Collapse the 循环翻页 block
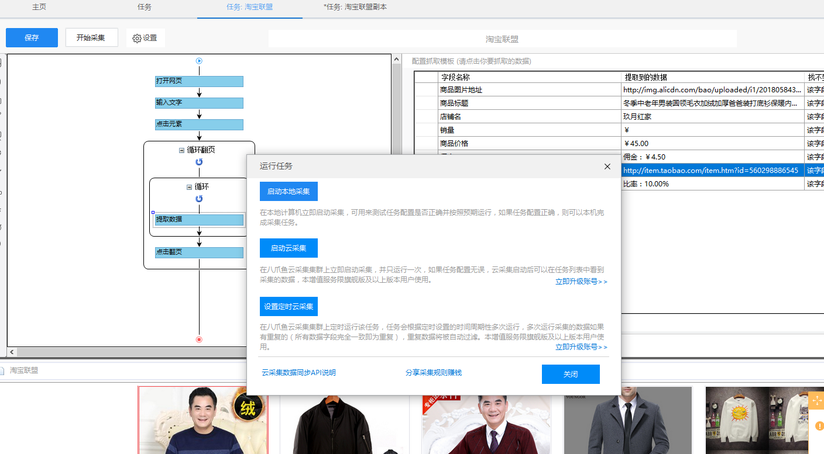Image resolution: width=824 pixels, height=454 pixels. (182, 150)
